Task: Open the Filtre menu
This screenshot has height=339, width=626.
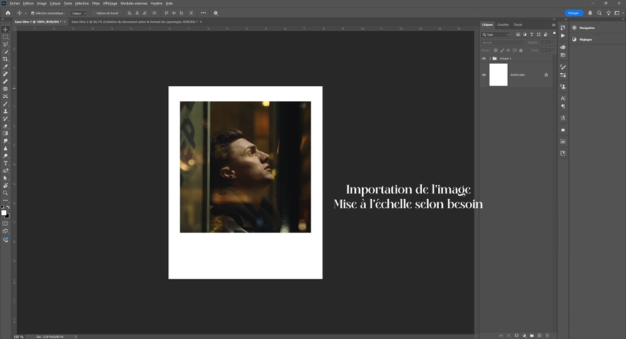Action: coord(96,3)
